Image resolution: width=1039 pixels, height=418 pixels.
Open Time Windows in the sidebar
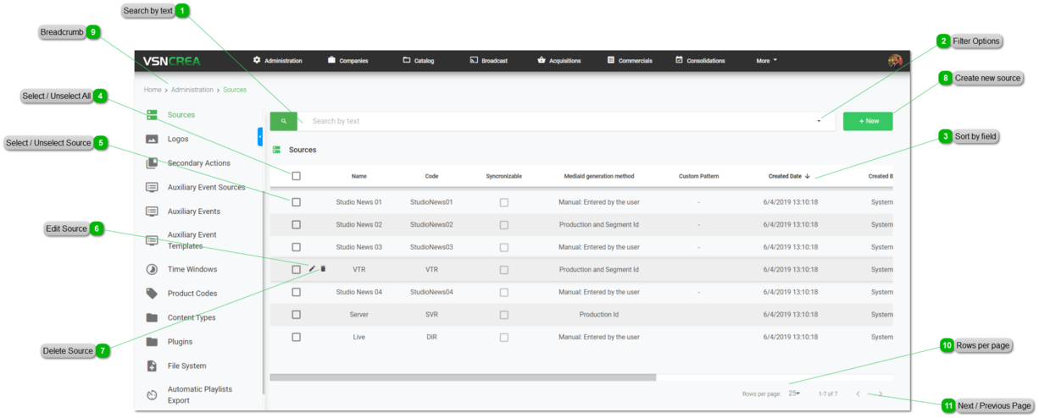click(192, 270)
